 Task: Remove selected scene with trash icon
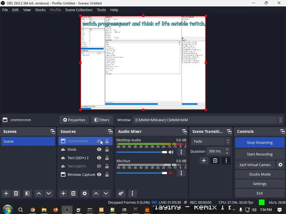point(16,193)
